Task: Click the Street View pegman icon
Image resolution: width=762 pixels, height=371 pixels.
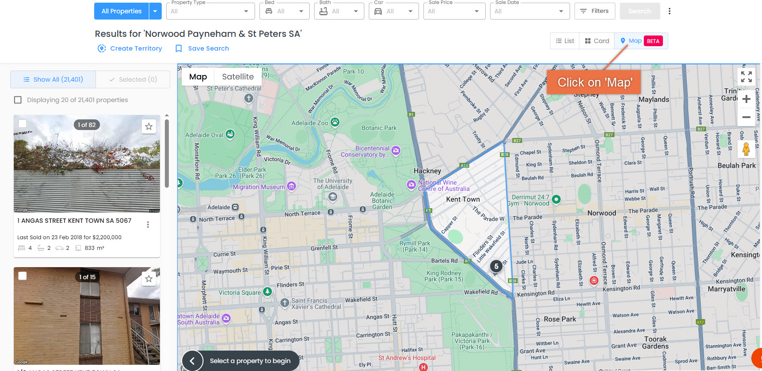Action: coord(746,149)
